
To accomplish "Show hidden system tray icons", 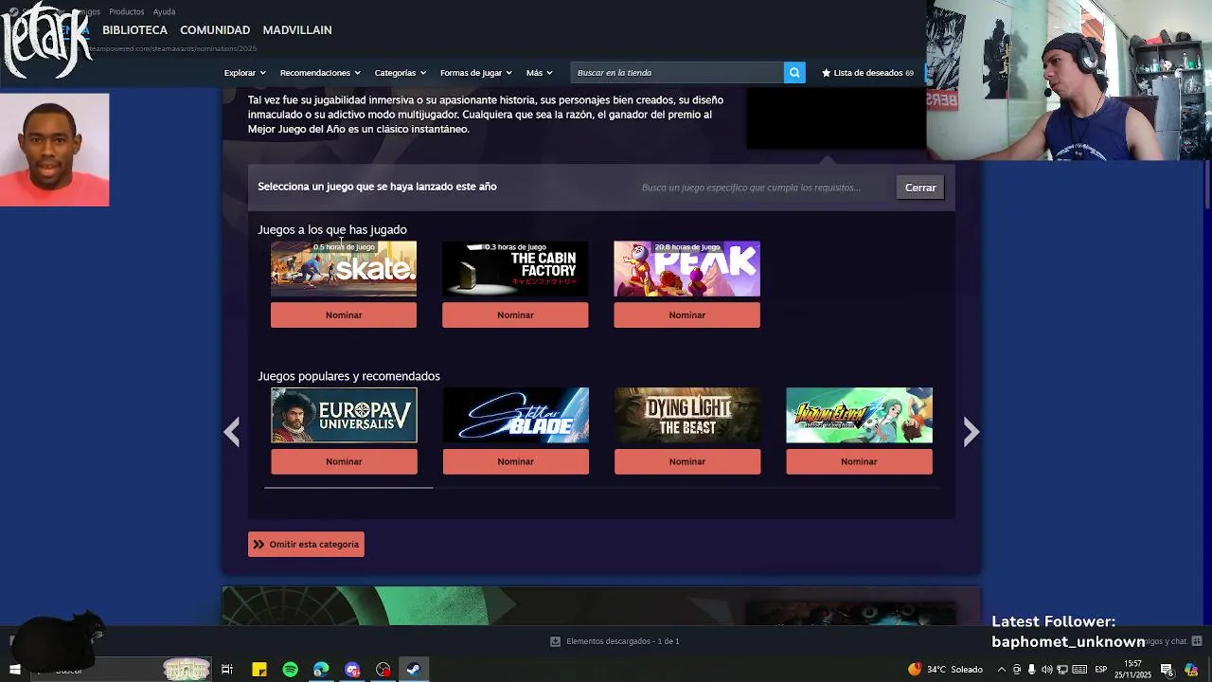I will click(x=1002, y=670).
